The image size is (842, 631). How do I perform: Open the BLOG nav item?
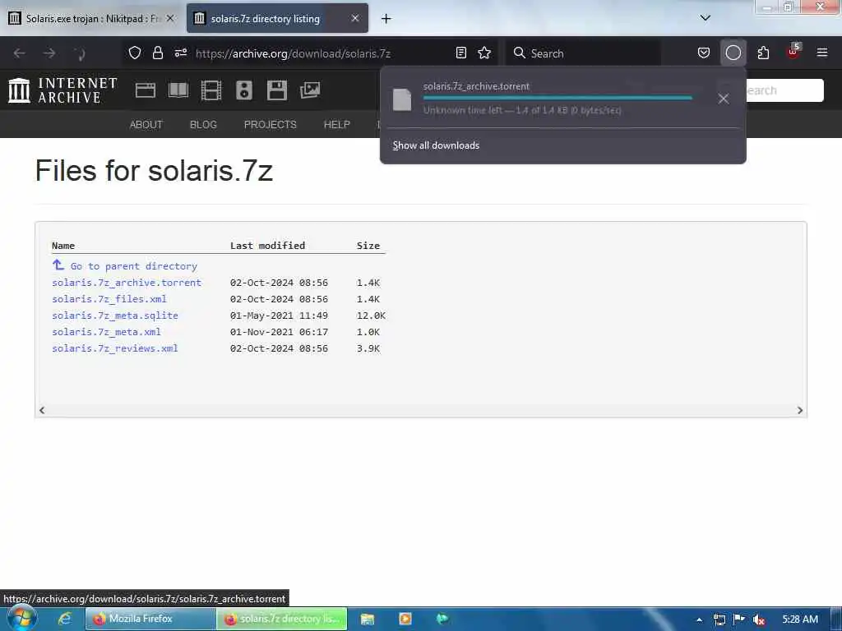coord(203,125)
